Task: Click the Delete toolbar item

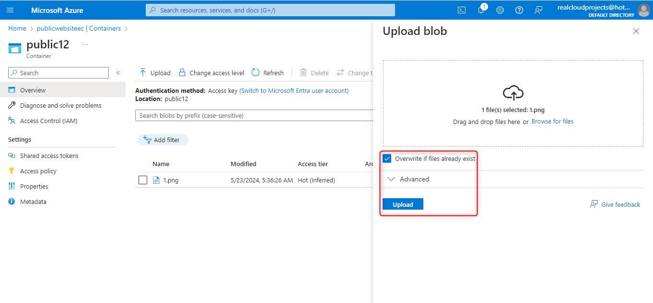Action: [314, 73]
